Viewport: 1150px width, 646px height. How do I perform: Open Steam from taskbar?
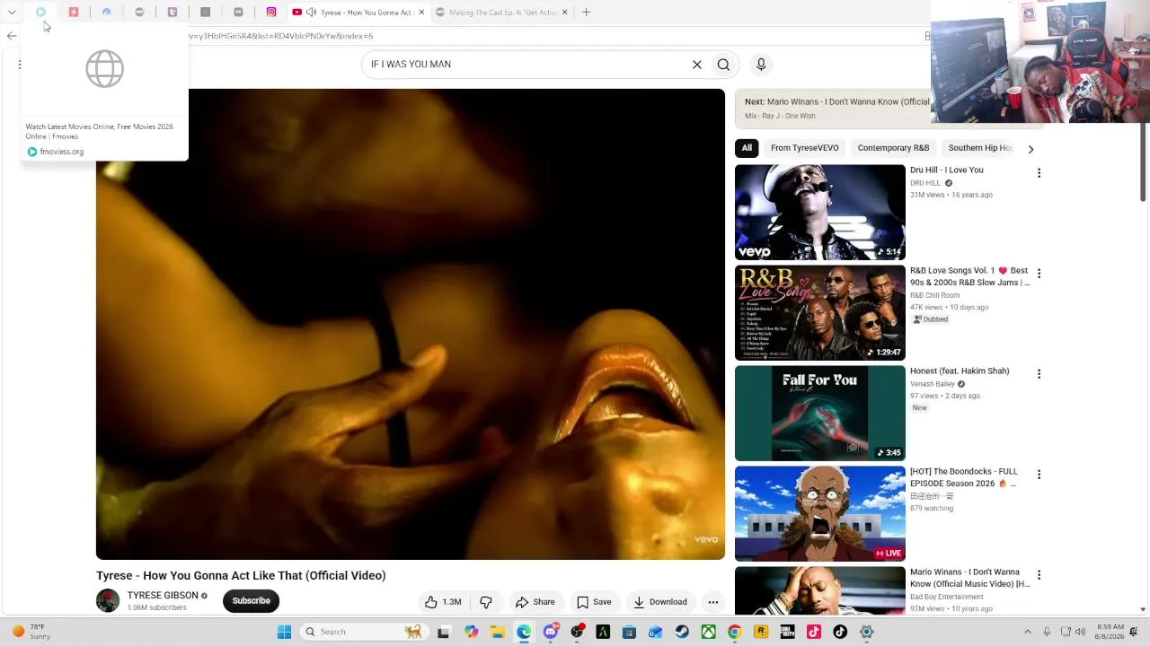click(682, 633)
